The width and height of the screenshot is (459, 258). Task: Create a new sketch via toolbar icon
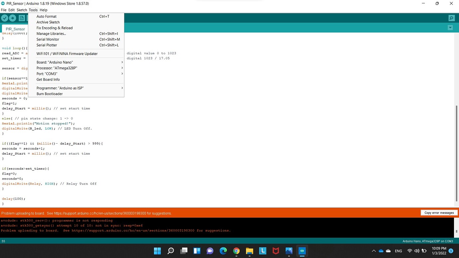click(x=21, y=18)
